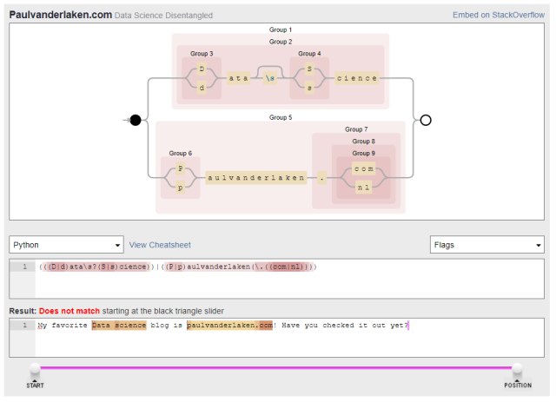This screenshot has width=556, height=402.
Task: Click the regex expression input field
Action: [276, 279]
